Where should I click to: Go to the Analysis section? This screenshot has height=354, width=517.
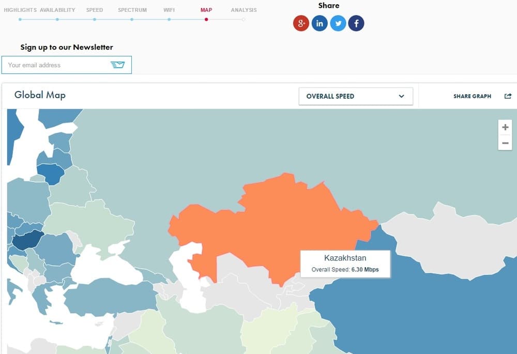(244, 10)
